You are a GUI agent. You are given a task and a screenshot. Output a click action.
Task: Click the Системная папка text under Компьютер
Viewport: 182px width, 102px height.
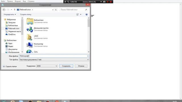coord(41,46)
